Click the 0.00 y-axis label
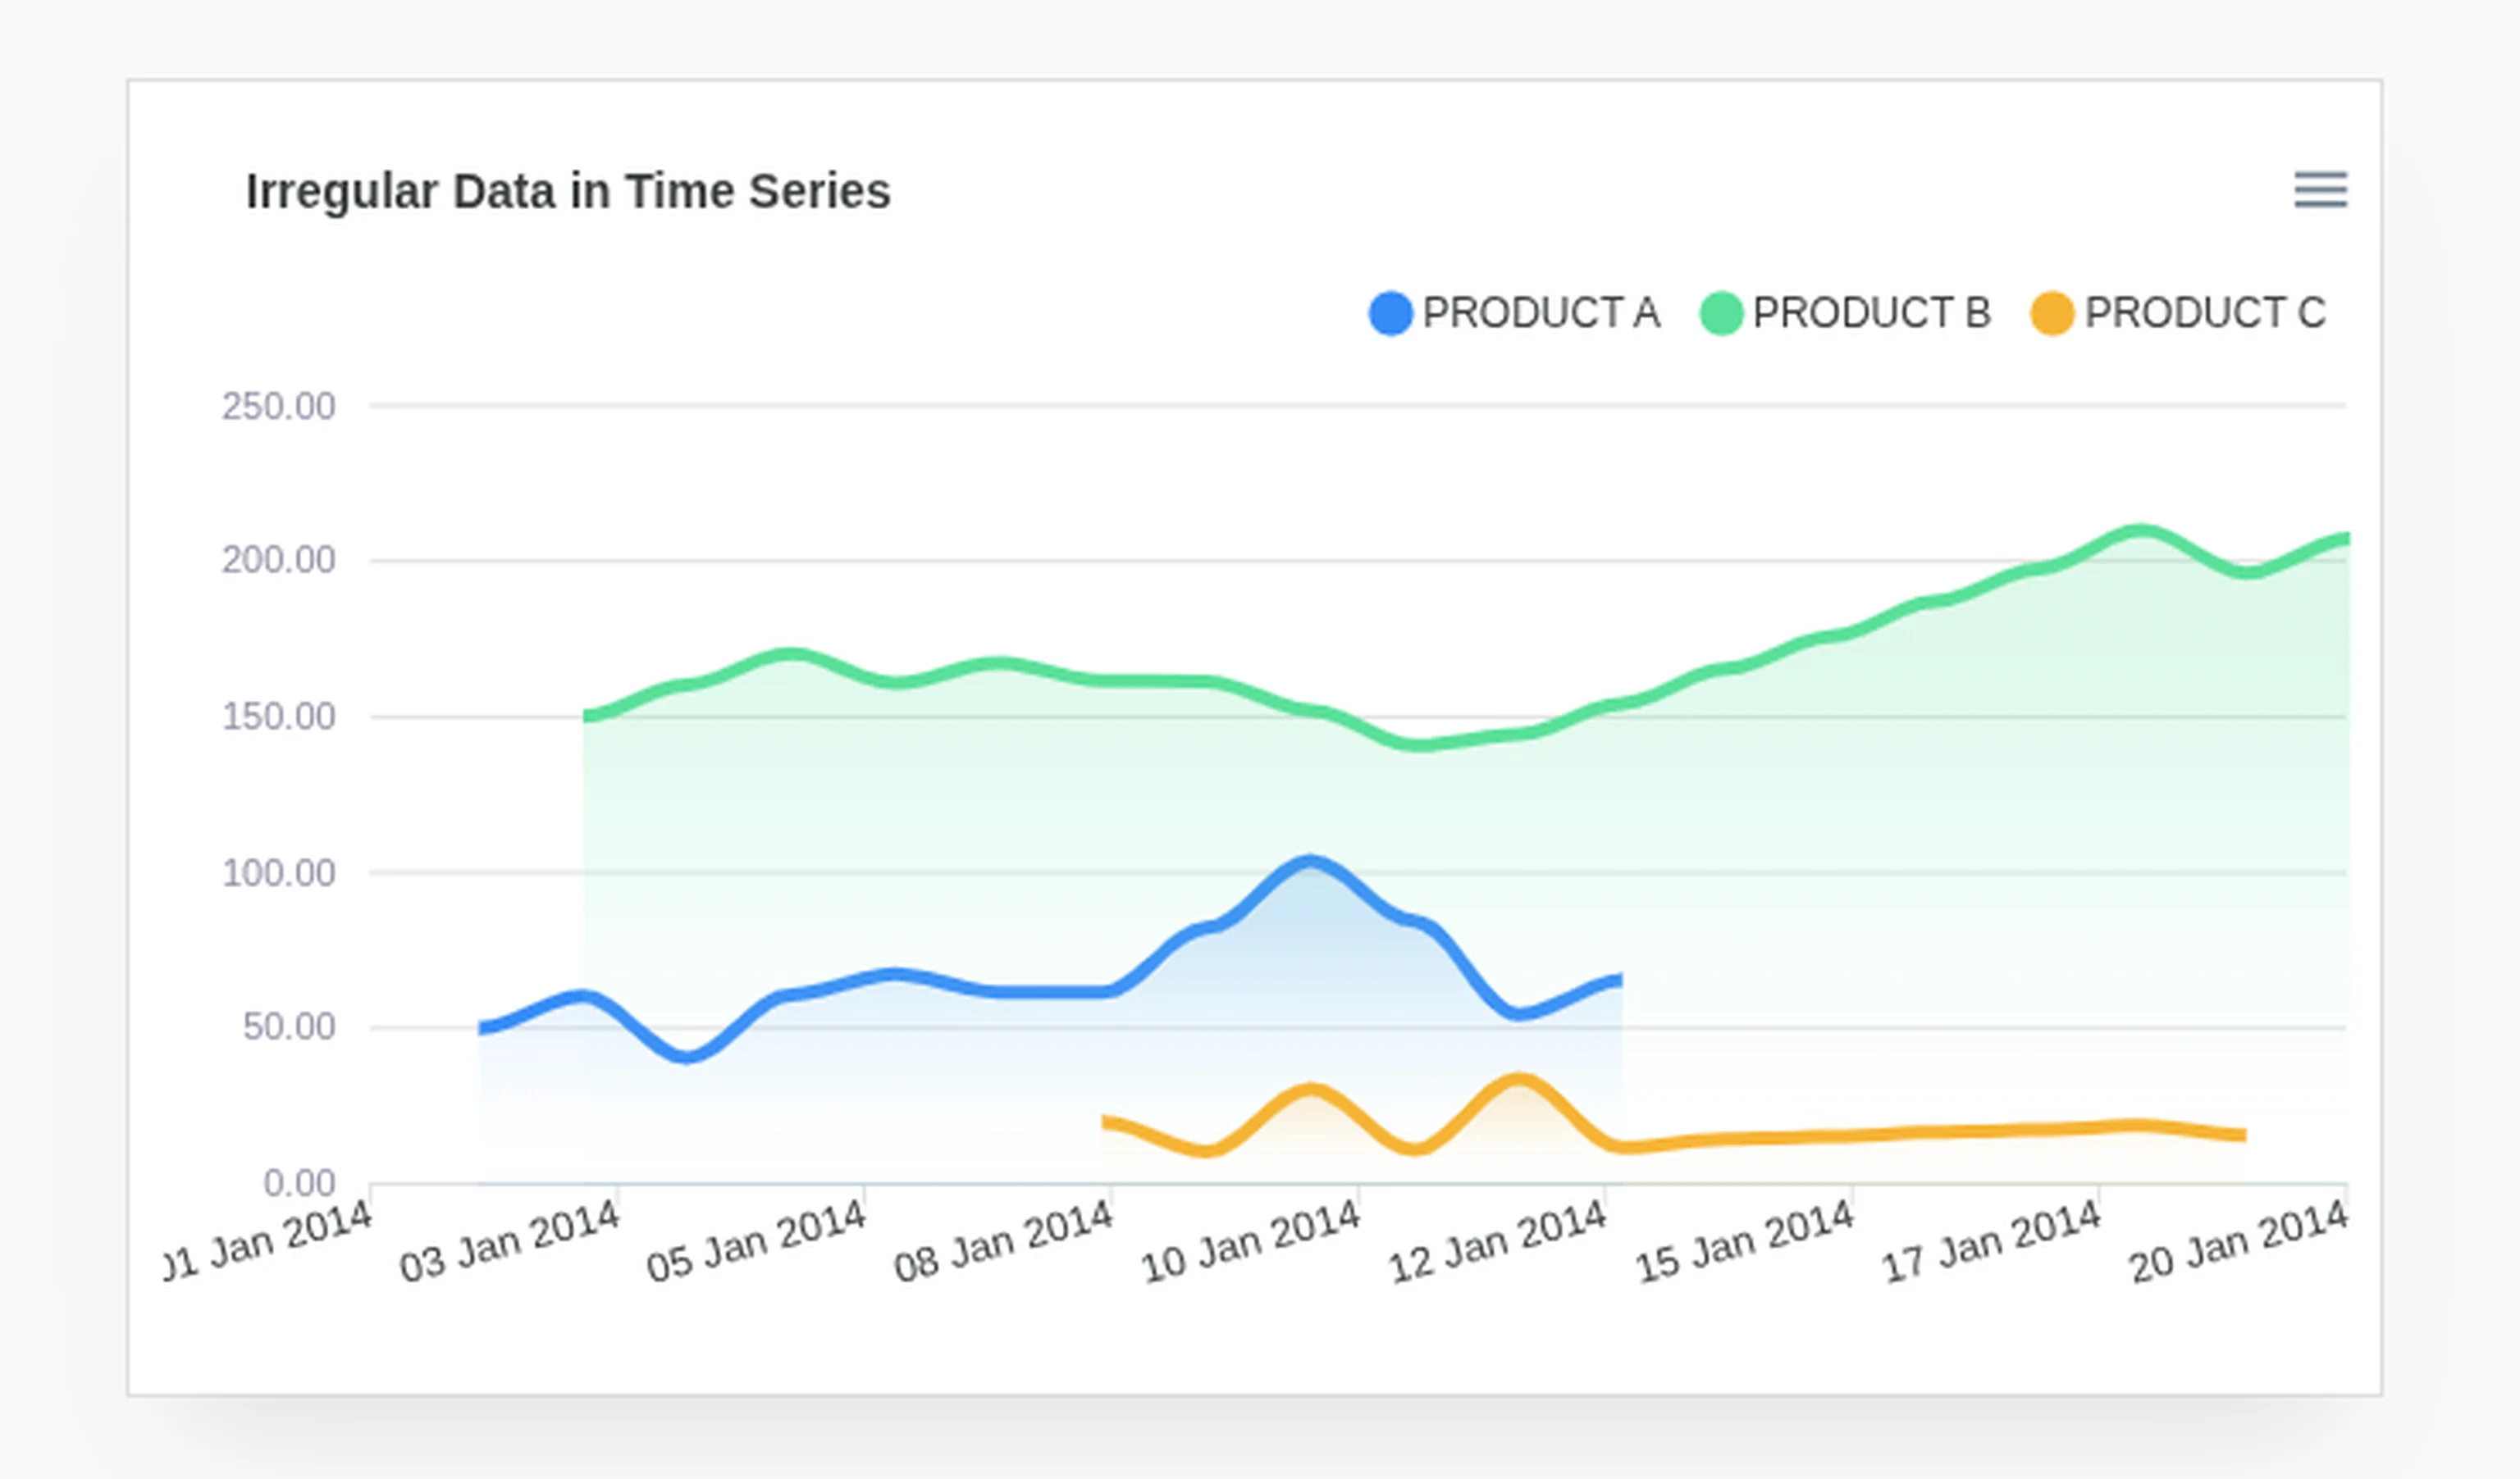The image size is (2520, 1479). (298, 1183)
